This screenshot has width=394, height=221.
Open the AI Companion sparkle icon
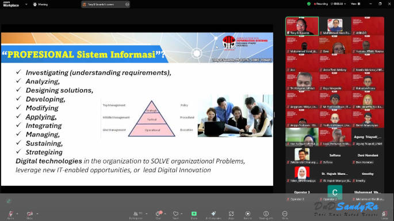pos(213,214)
